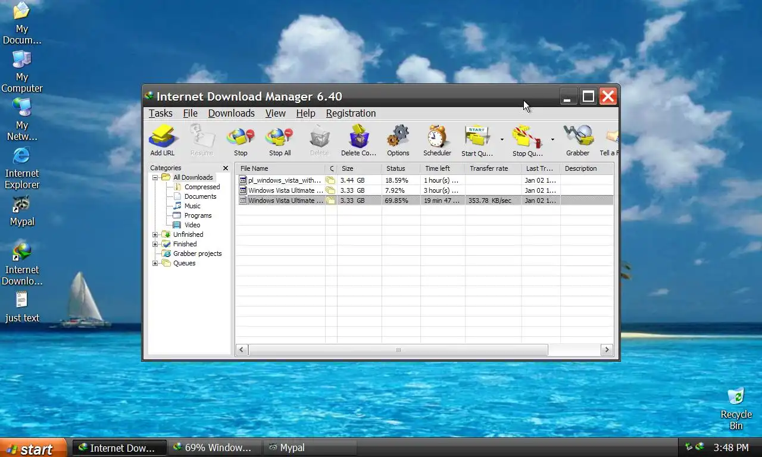Open the just text desktop file

click(x=22, y=307)
